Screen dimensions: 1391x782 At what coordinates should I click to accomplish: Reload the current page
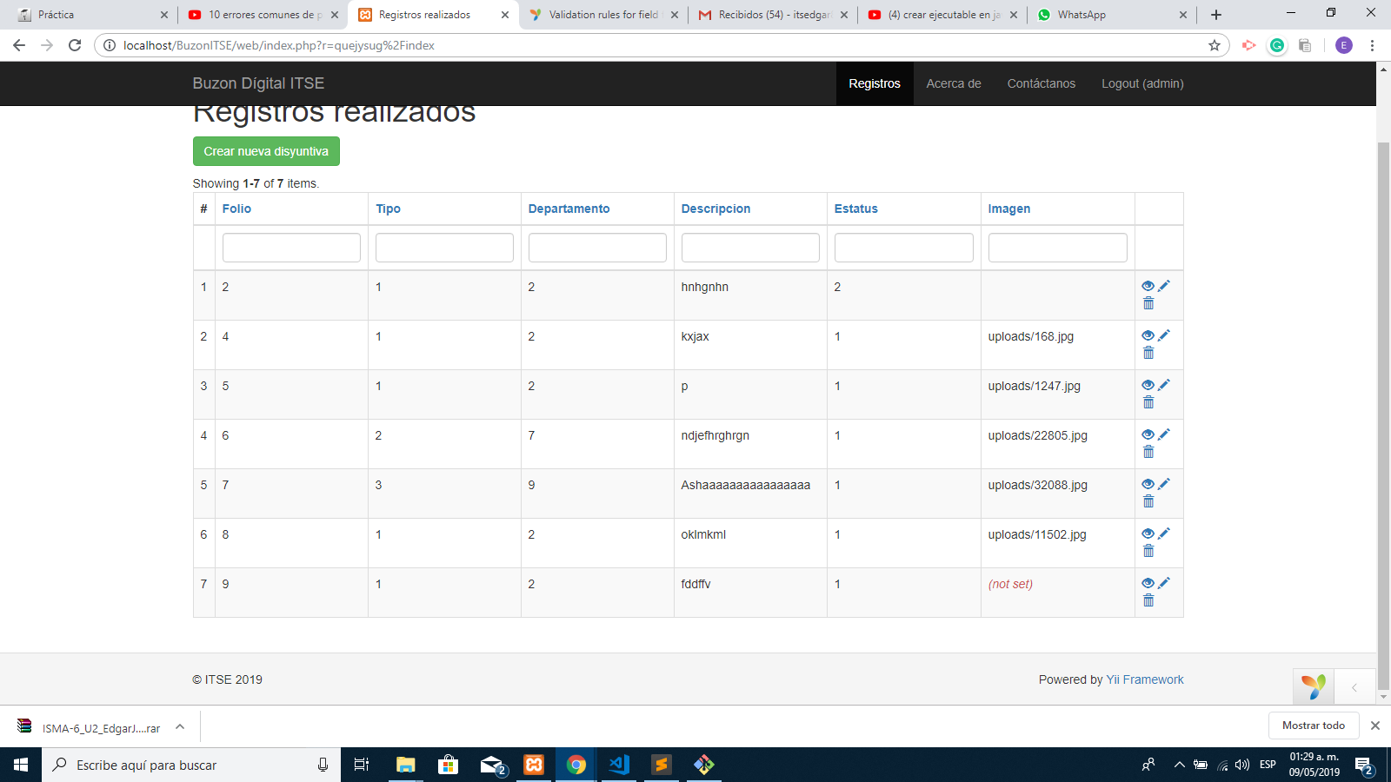pyautogui.click(x=75, y=45)
